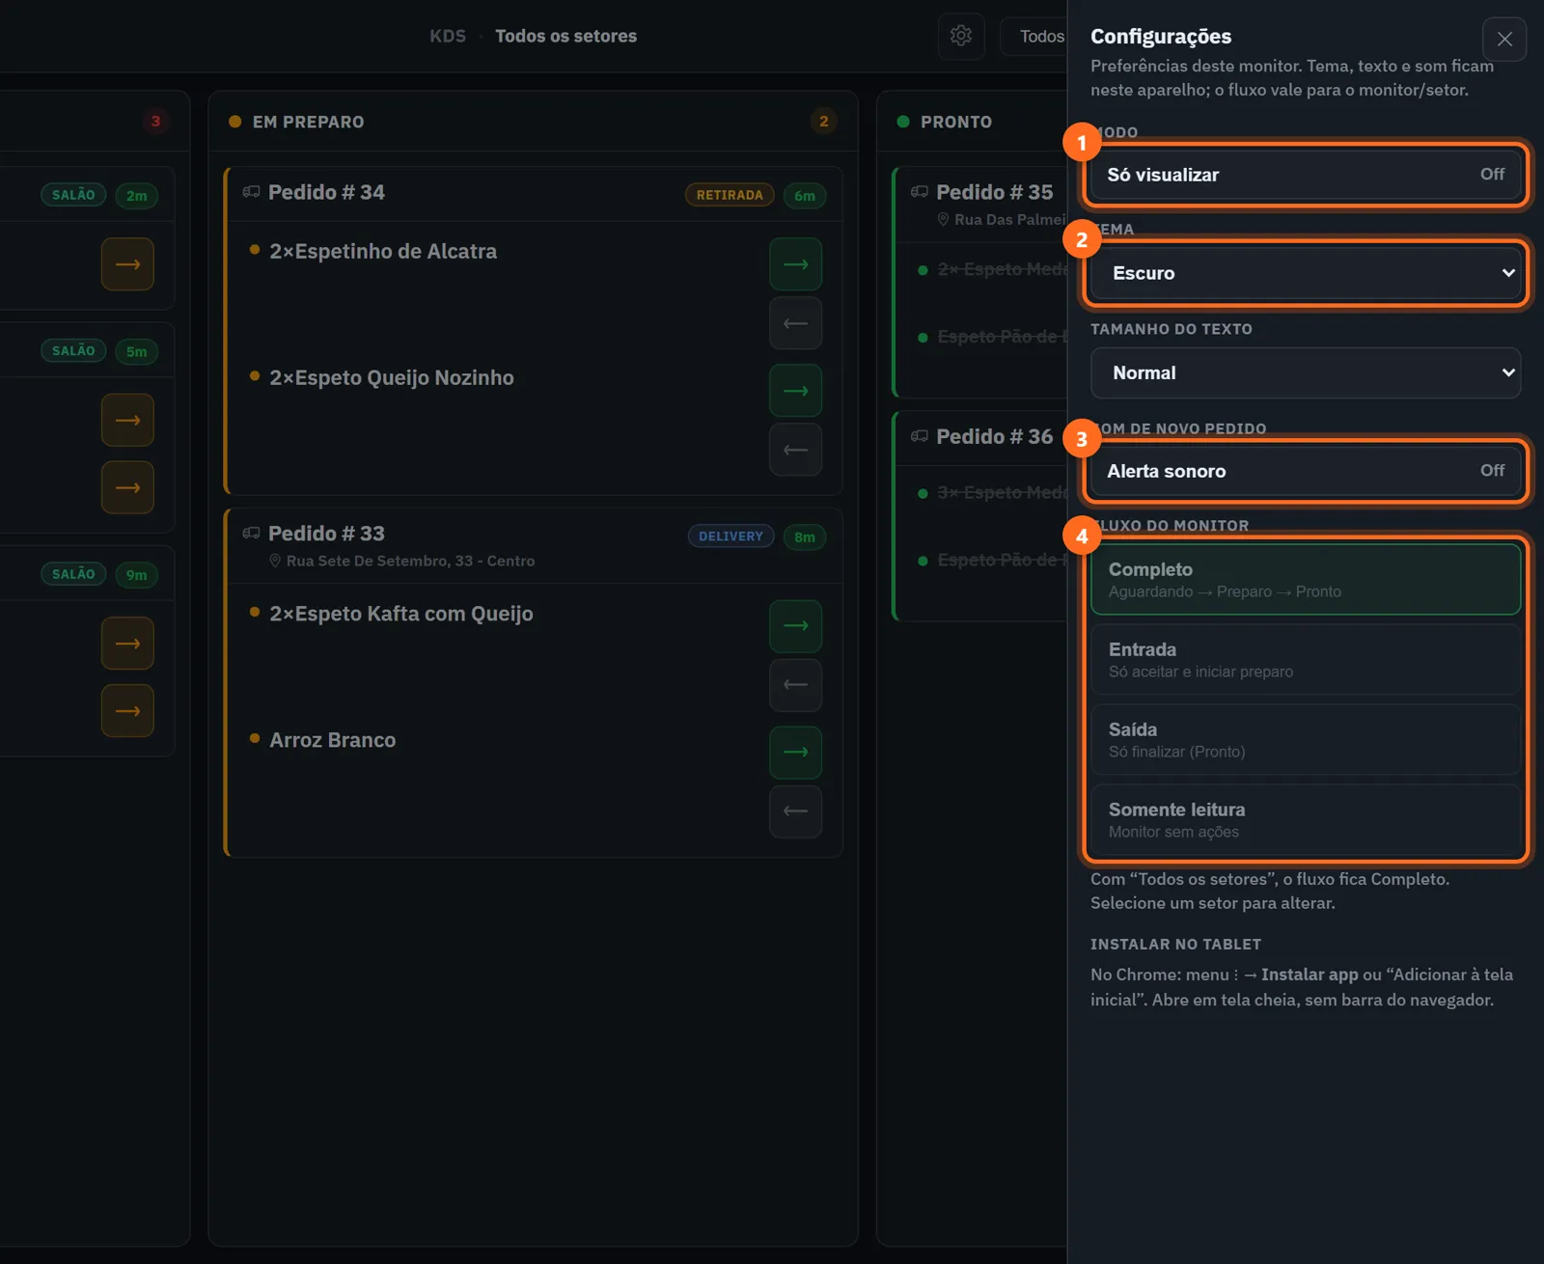Advance Espetinho de Alcatra with green arrow

(796, 264)
